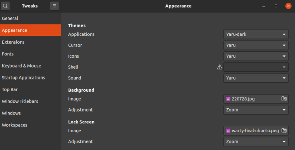Click the lock screen image file-browse icon
This screenshot has height=150, width=295.
pyautogui.click(x=284, y=131)
